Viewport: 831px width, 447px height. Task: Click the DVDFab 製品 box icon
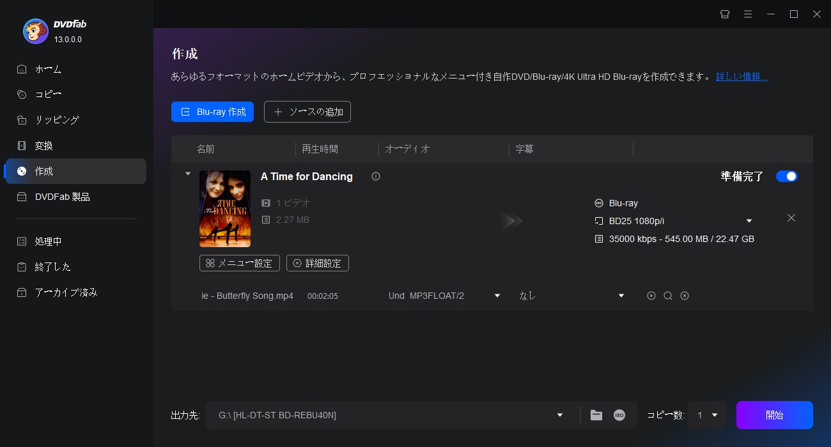[22, 197]
